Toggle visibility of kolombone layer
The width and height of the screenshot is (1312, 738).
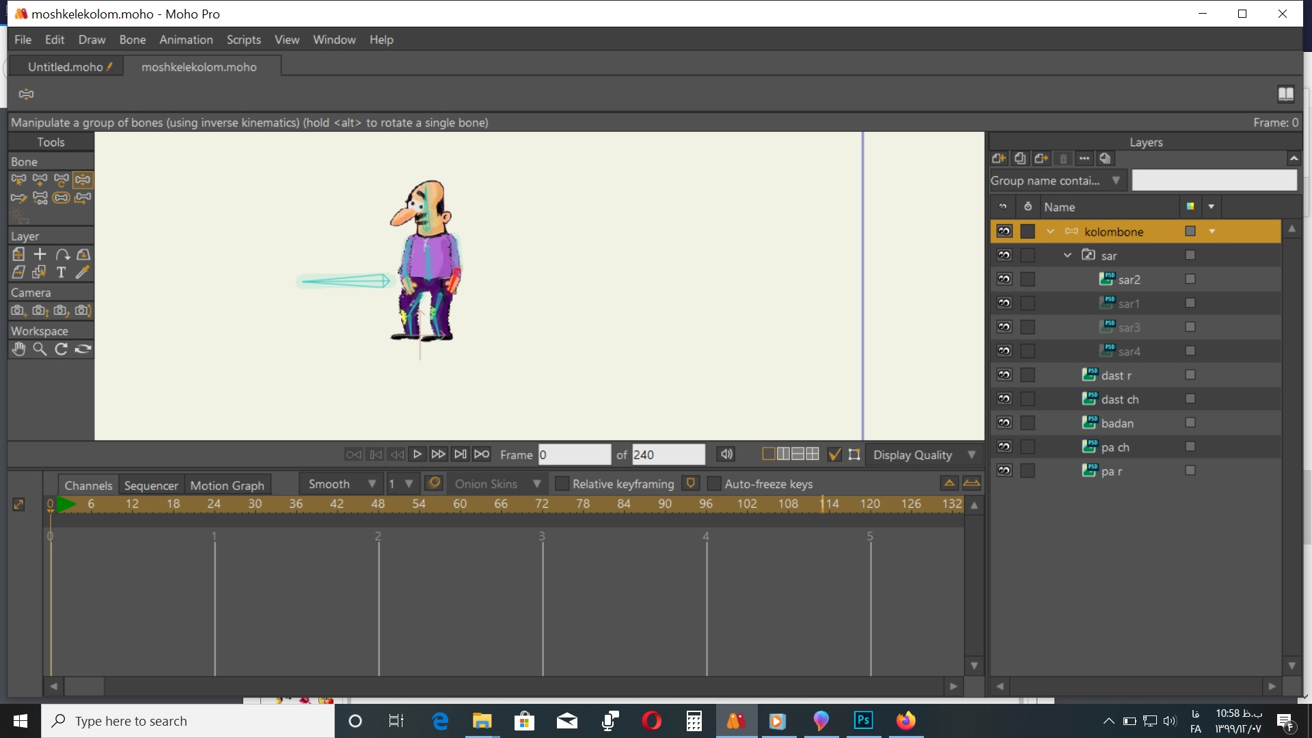pyautogui.click(x=1007, y=232)
